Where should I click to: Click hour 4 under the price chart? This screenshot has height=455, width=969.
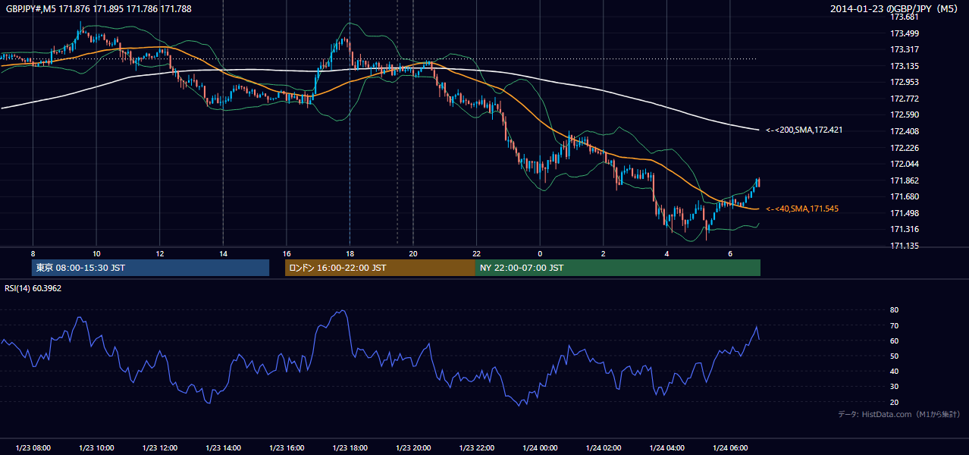click(666, 253)
